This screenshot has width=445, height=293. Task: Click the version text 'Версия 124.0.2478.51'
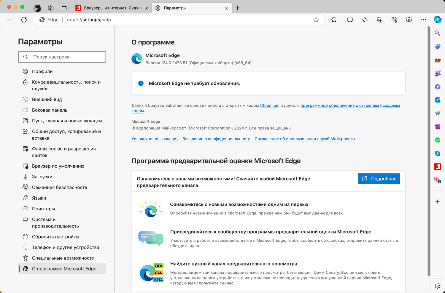(x=166, y=63)
